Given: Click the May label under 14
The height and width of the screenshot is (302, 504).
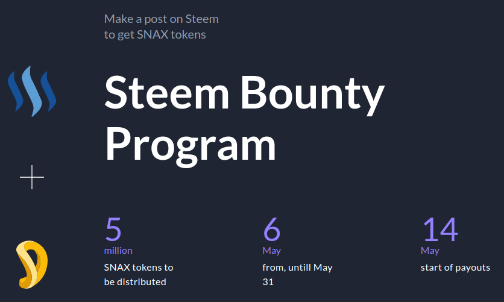Looking at the screenshot, I should (x=430, y=251).
